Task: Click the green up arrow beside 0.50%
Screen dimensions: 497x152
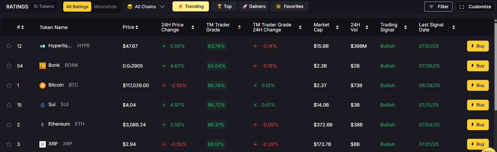Action: point(164,46)
